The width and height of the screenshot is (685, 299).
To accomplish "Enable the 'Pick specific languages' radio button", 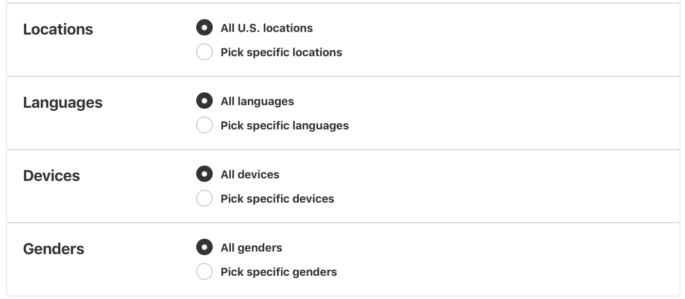I will tap(204, 125).
